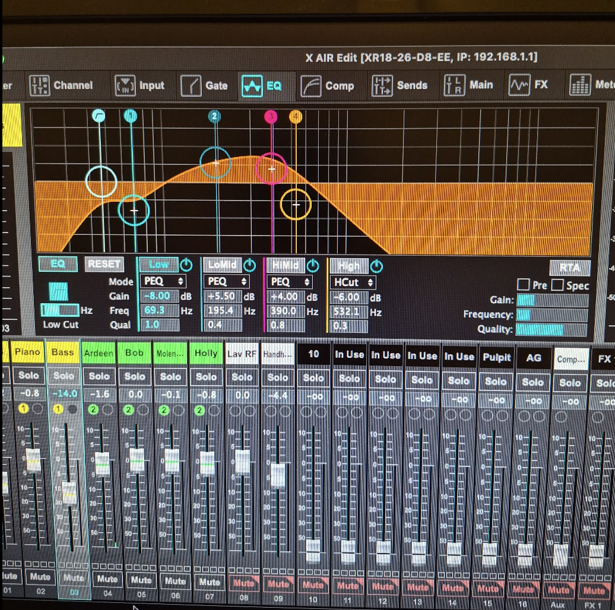Open the High band HCut mode dropdown

click(x=353, y=282)
